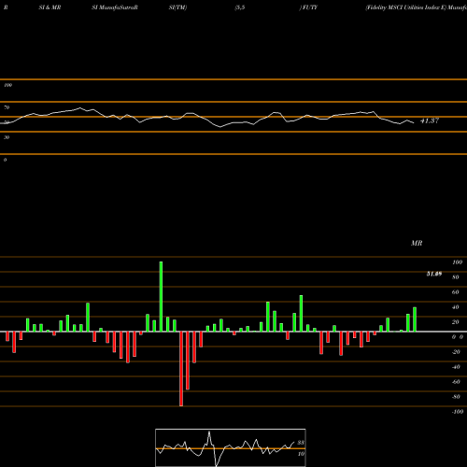Click the MR axis label -20

456,352
